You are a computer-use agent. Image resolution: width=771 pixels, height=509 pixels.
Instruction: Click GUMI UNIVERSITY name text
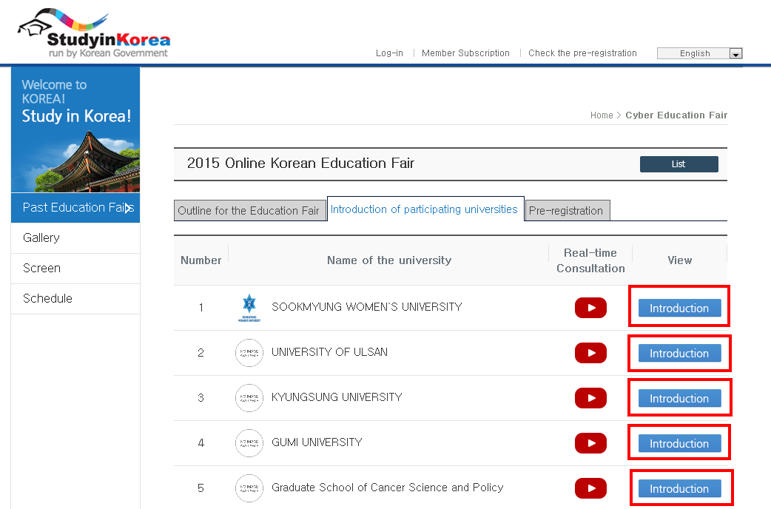(x=317, y=442)
